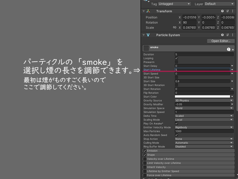Enable Lifetime by Emitter Speed checkbox

145,171
